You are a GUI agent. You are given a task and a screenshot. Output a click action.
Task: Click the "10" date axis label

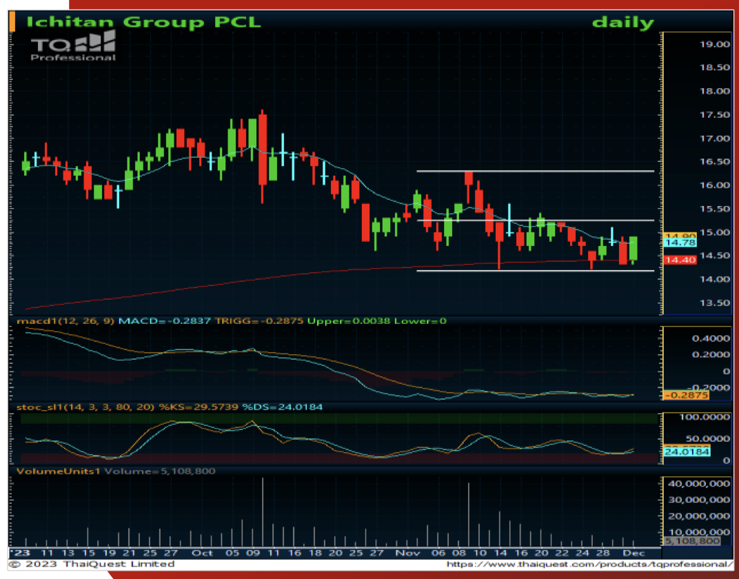(480, 553)
